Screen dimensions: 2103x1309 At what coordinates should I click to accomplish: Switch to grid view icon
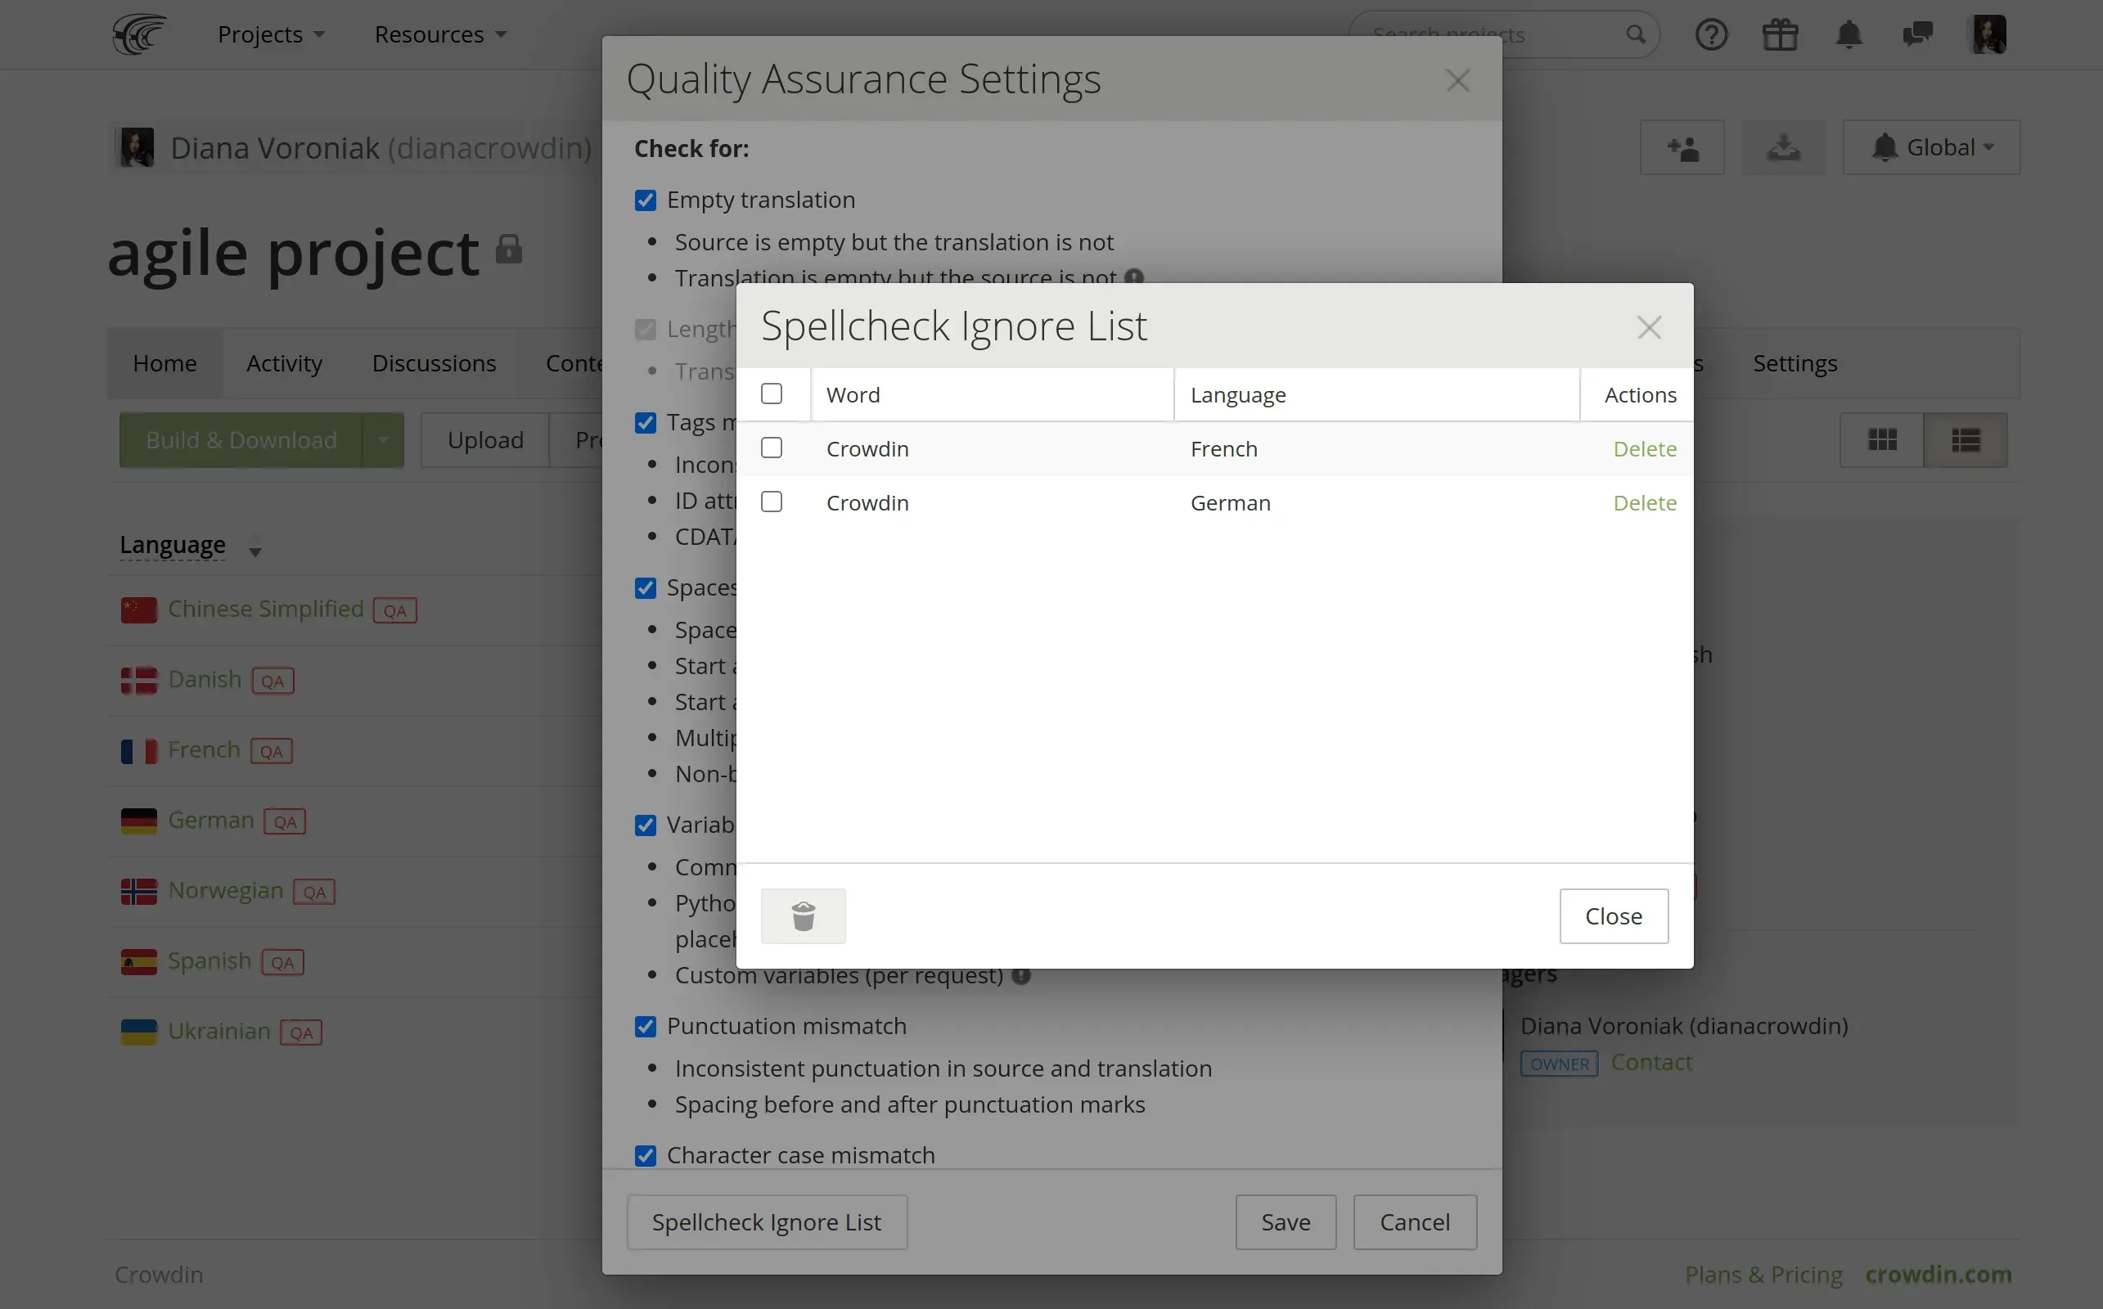pos(1882,440)
